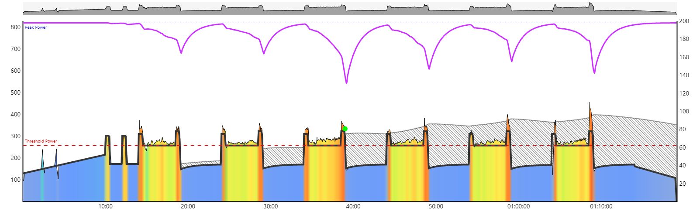This screenshot has width=700, height=218.
Task: Select the Peak Power label
Action: pos(36,27)
